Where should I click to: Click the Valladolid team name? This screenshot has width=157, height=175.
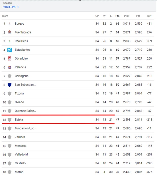(21, 154)
